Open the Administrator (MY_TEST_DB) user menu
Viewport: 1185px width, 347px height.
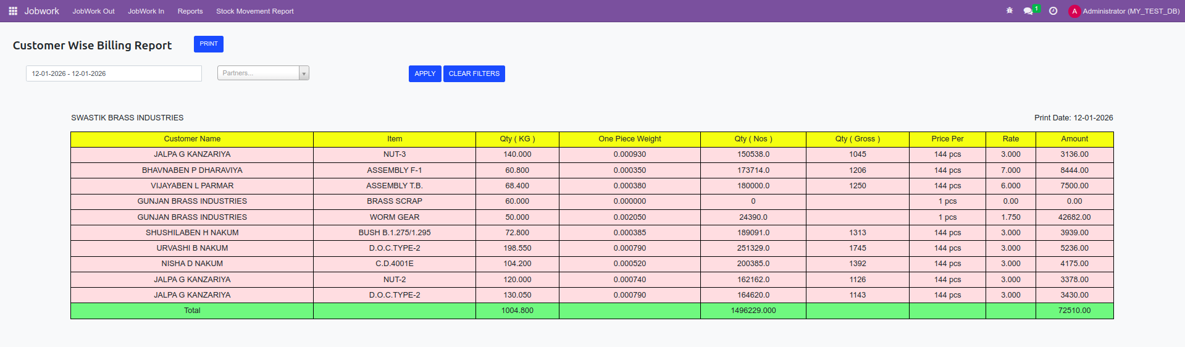1131,11
